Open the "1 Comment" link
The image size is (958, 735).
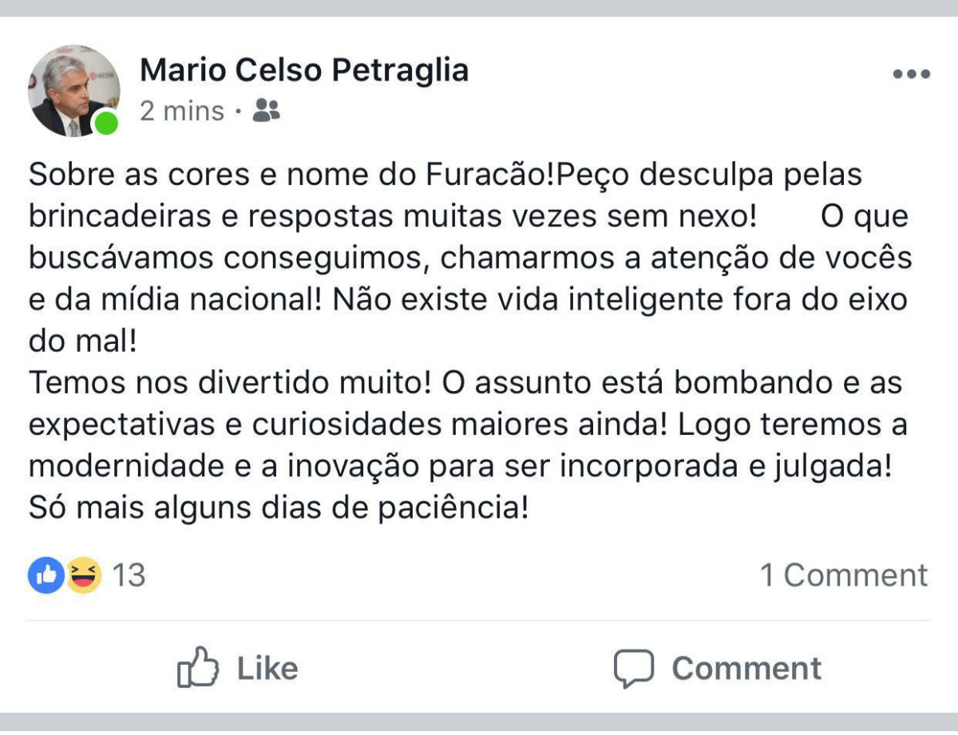(x=844, y=575)
